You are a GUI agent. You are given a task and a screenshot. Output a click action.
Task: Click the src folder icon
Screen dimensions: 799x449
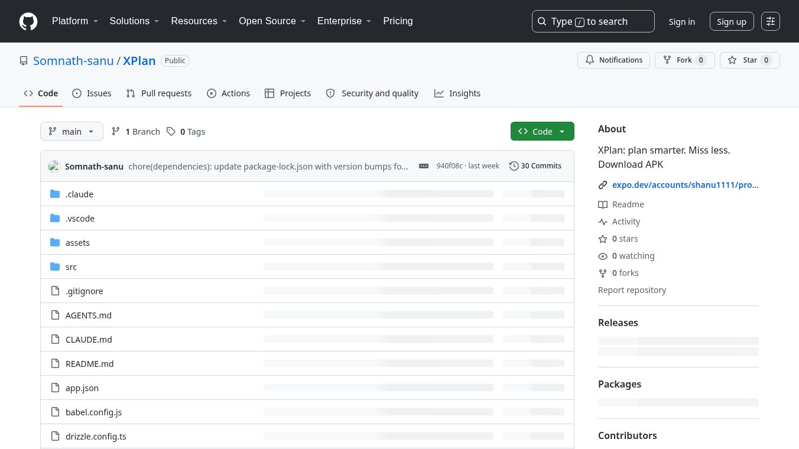point(55,266)
